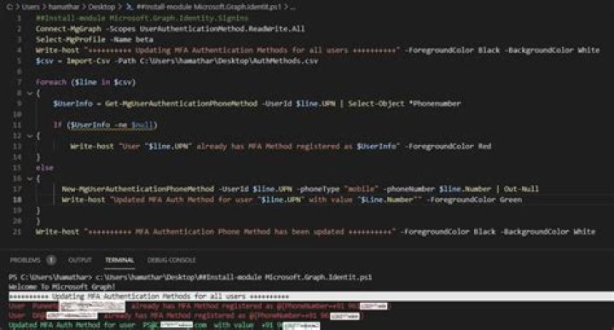
Task: Place cursor on '##Install-module Microsoft.Graph.Identity.Signins' comment
Action: tap(142, 18)
